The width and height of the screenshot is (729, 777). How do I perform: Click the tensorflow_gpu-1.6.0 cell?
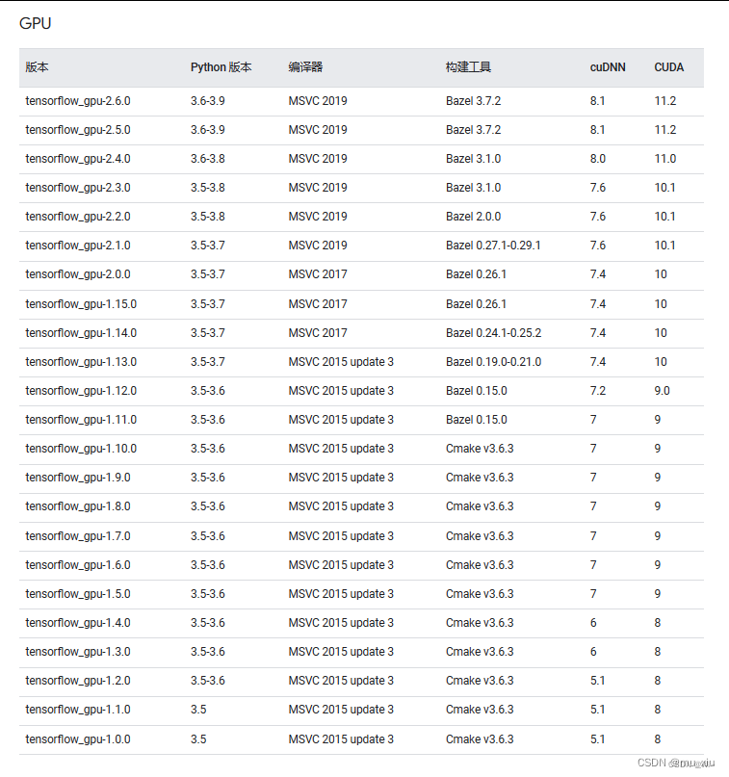[x=78, y=565]
